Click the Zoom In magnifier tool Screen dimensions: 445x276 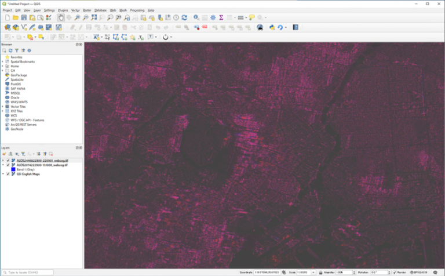(x=77, y=17)
